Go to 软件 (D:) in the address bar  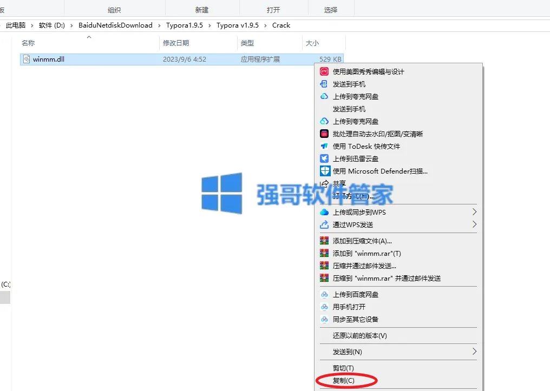pyautogui.click(x=52, y=25)
